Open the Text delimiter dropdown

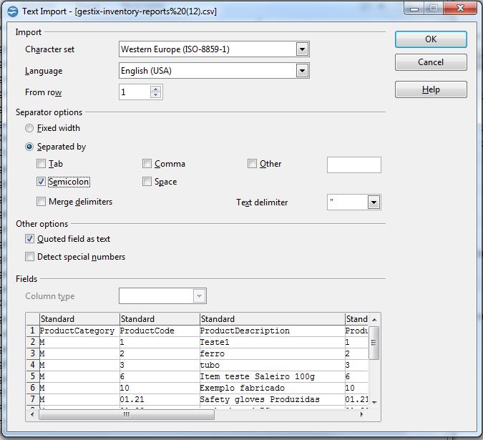click(x=374, y=202)
